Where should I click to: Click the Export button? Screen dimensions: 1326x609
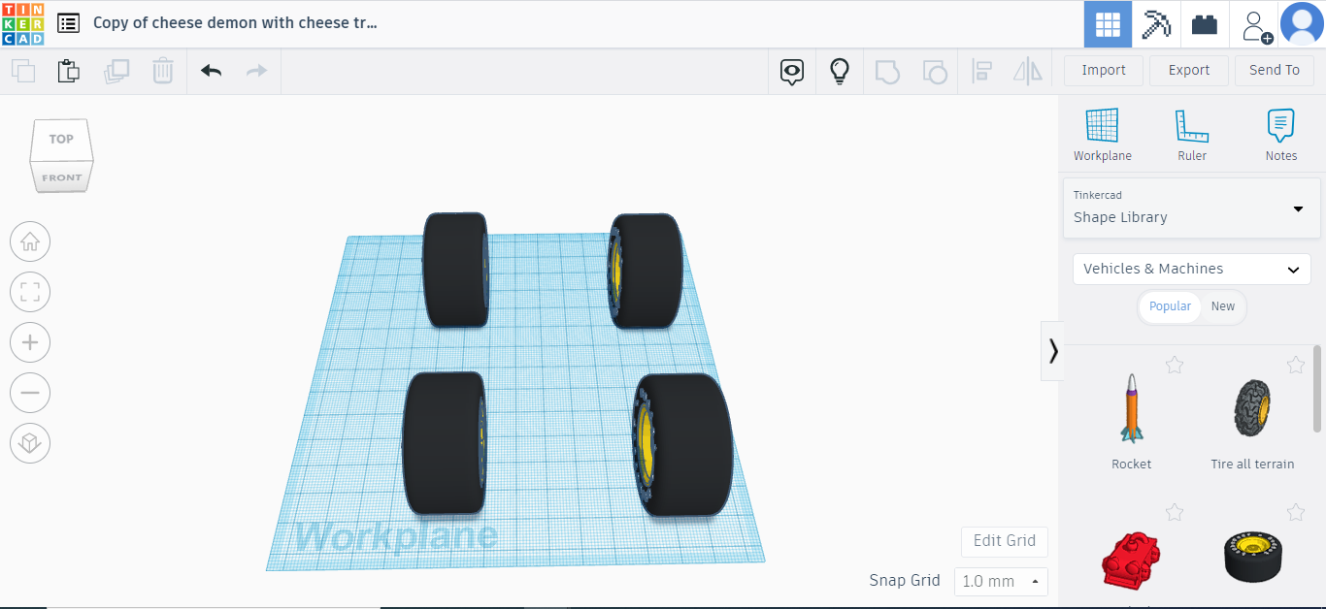tap(1189, 70)
